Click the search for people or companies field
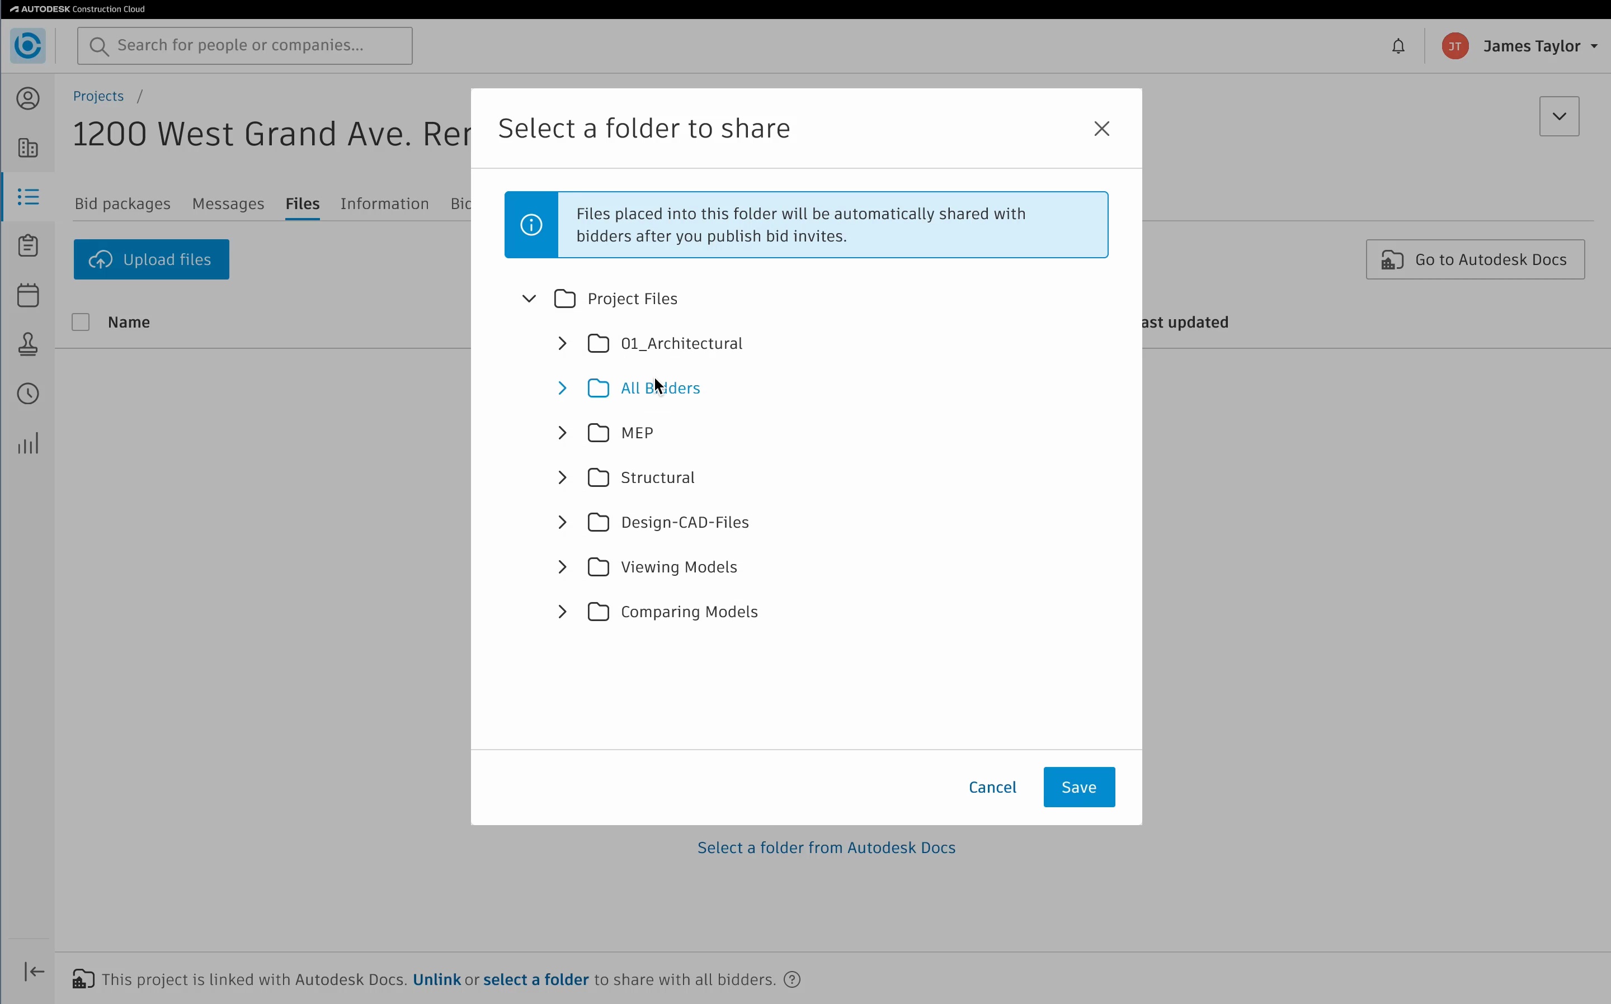The width and height of the screenshot is (1611, 1004). (x=244, y=45)
